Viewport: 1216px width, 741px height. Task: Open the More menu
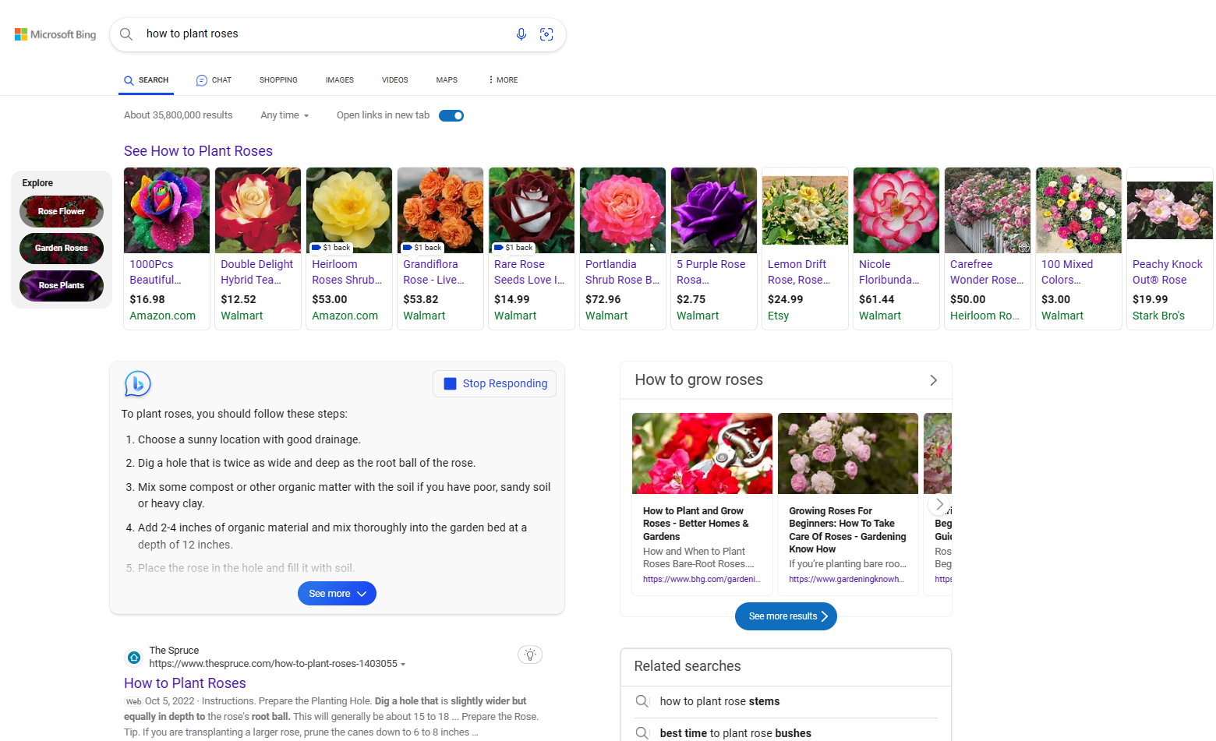tap(503, 80)
